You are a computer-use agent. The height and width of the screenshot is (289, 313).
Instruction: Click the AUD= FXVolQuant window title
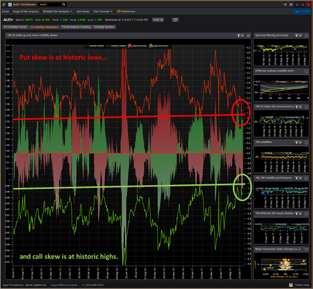25,5
